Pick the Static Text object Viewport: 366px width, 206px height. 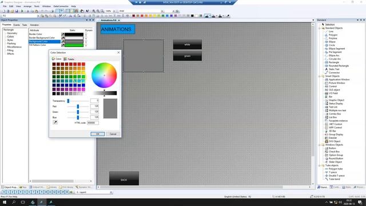334,69
